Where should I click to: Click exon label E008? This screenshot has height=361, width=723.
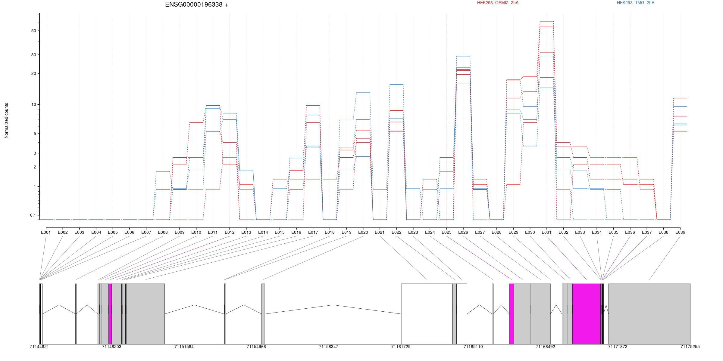tap(163, 232)
